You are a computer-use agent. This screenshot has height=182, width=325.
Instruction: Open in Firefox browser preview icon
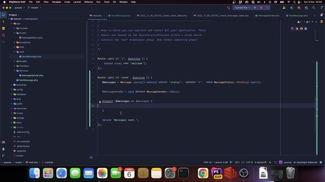pos(301,29)
